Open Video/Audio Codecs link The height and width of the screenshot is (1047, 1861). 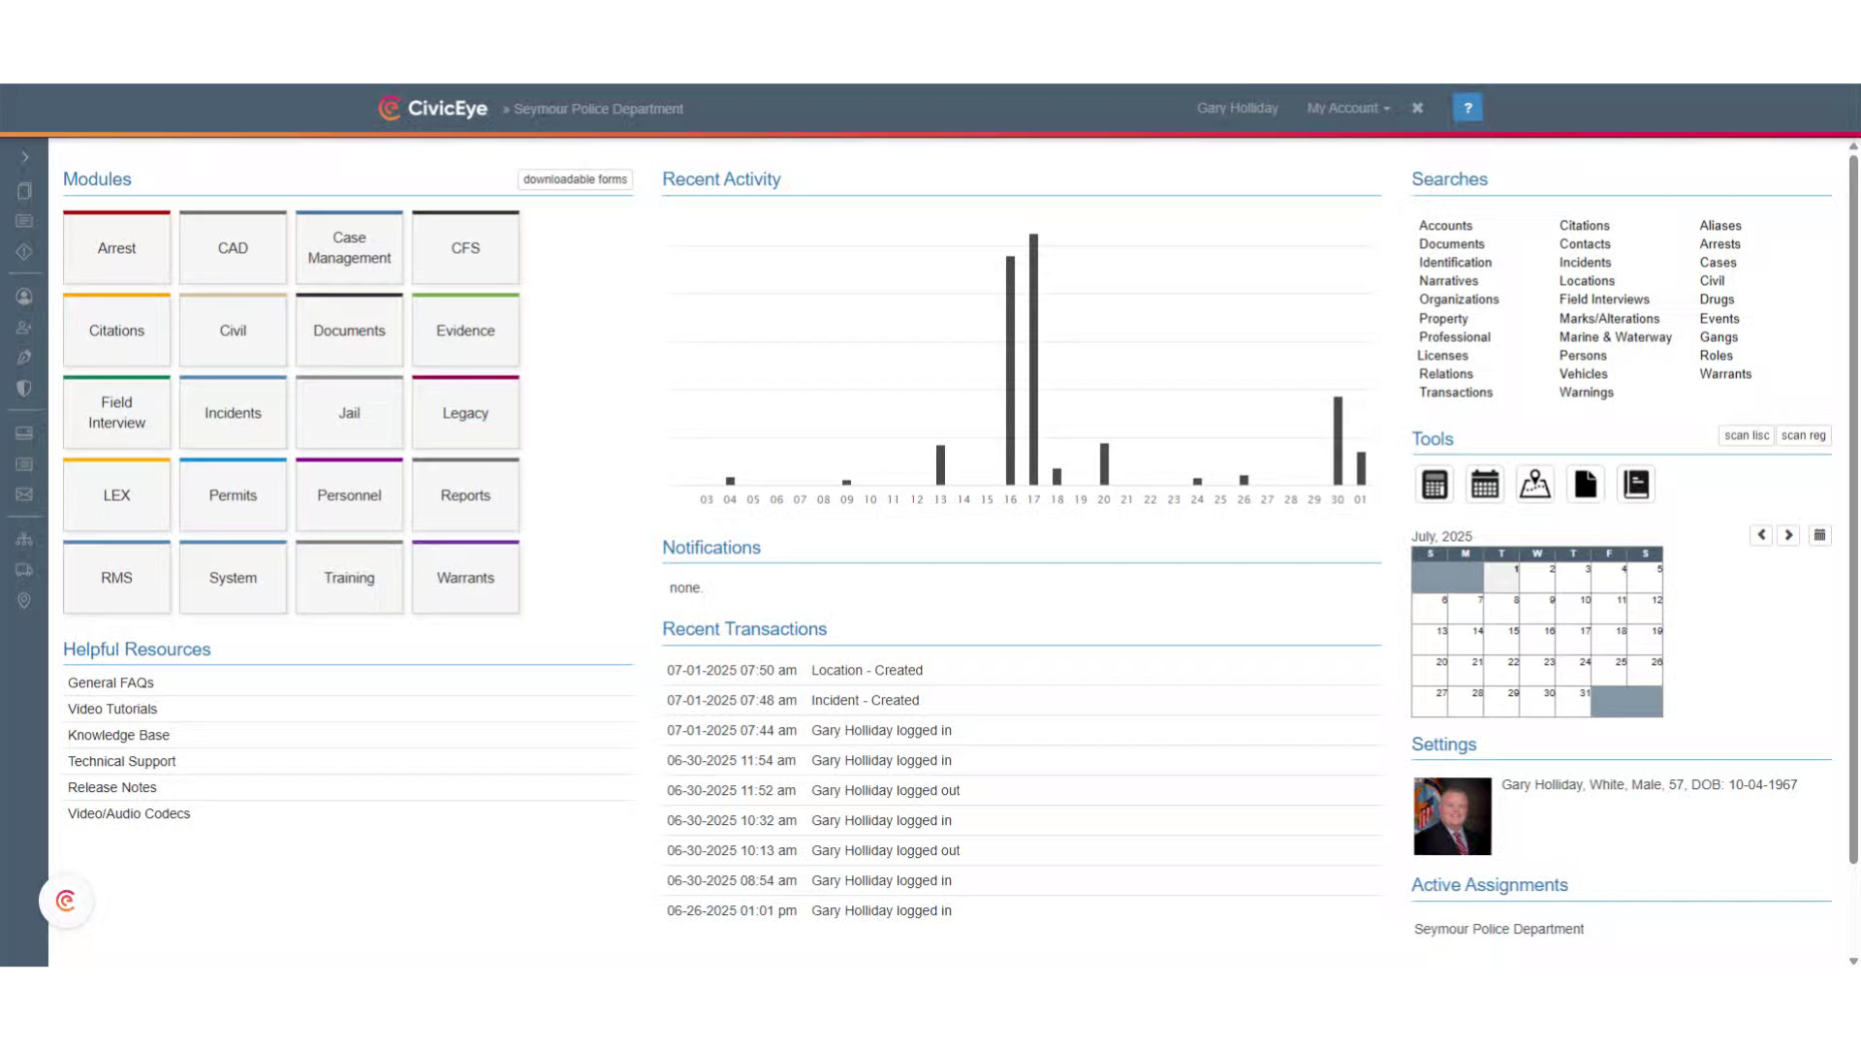point(129,813)
